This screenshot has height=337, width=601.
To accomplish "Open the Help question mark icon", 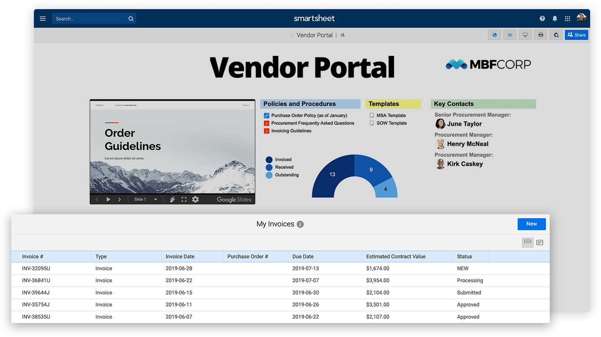I will (x=542, y=19).
